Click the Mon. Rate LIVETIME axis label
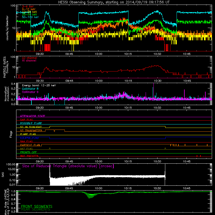The image size is (215, 215). (7, 202)
